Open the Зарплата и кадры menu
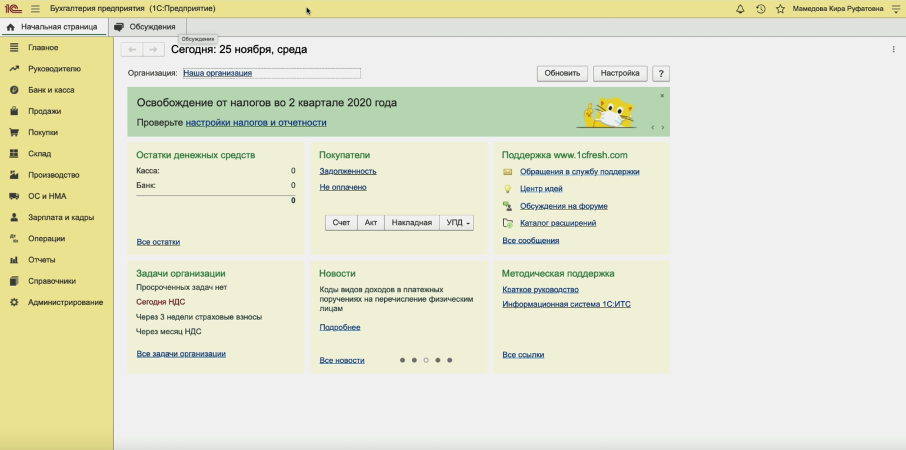 (61, 217)
